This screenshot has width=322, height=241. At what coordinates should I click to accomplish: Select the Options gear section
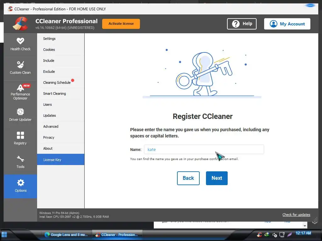[20, 186]
